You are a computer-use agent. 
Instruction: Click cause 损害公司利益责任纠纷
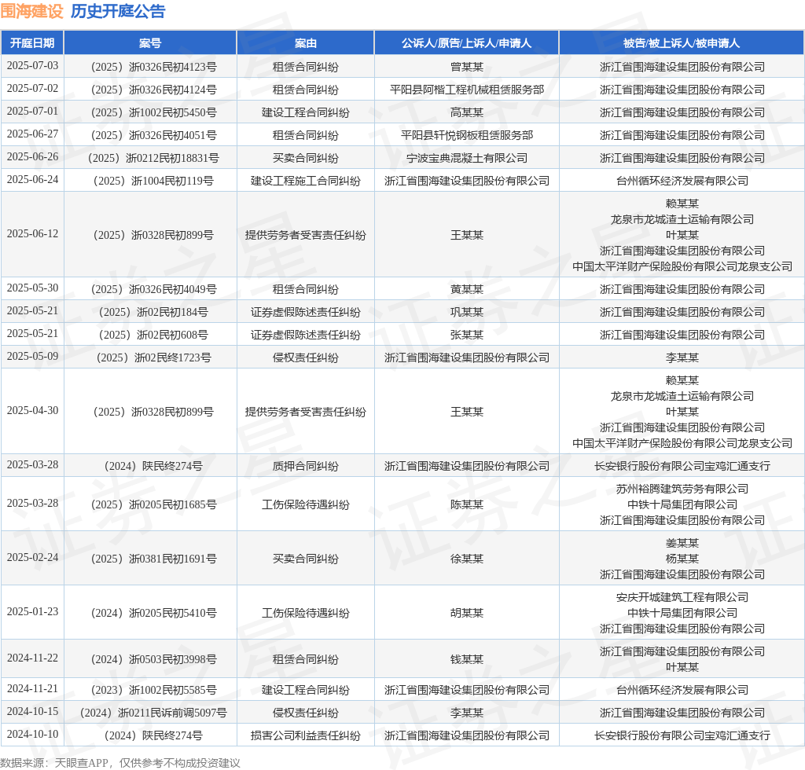(306, 735)
